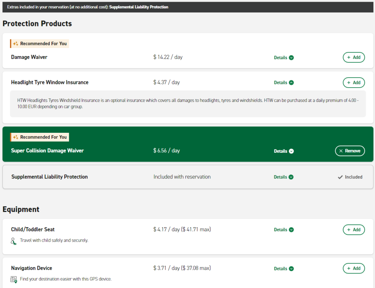Add Headlight Tyre Window Insurance
This screenshot has height=288, width=375.
[354, 83]
